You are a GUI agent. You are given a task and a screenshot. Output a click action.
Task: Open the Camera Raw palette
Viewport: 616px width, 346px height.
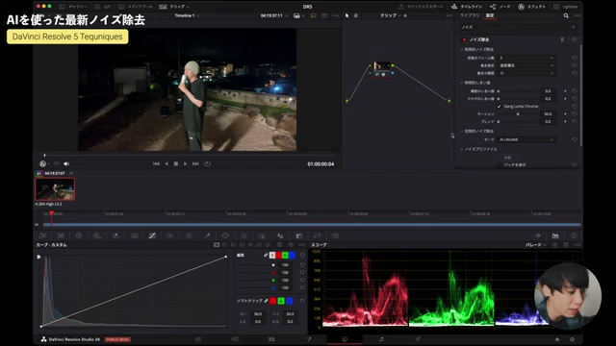(42, 235)
